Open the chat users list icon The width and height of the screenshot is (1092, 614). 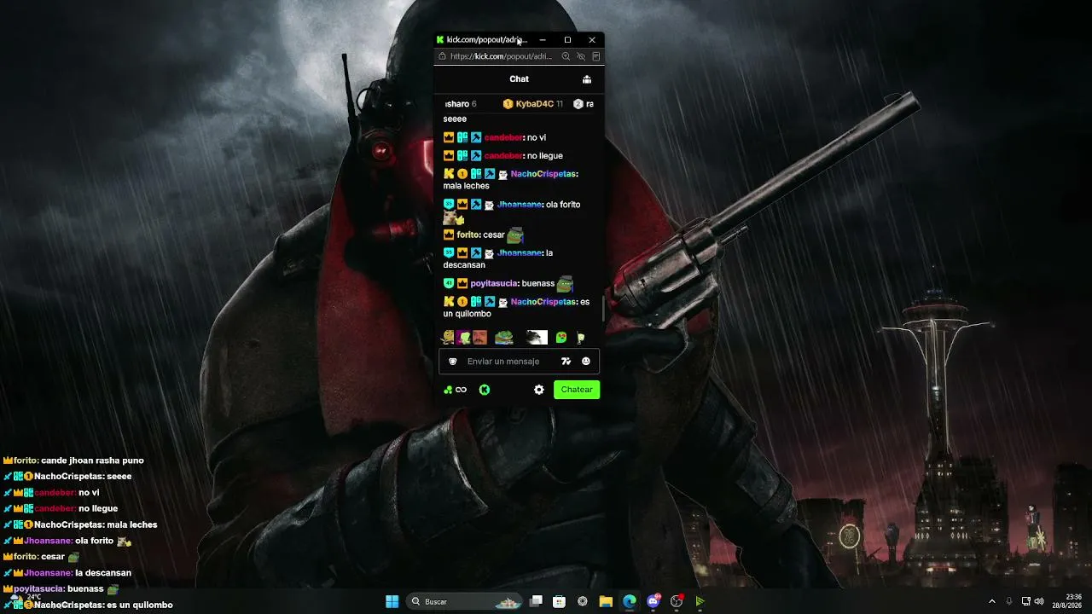pos(587,79)
